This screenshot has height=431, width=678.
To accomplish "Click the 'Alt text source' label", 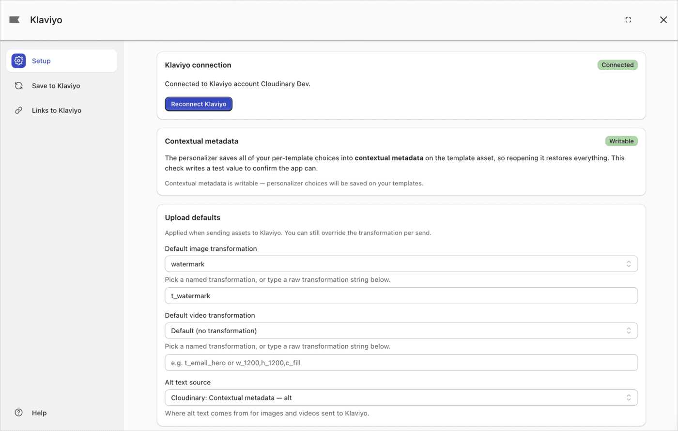I will tap(187, 382).
